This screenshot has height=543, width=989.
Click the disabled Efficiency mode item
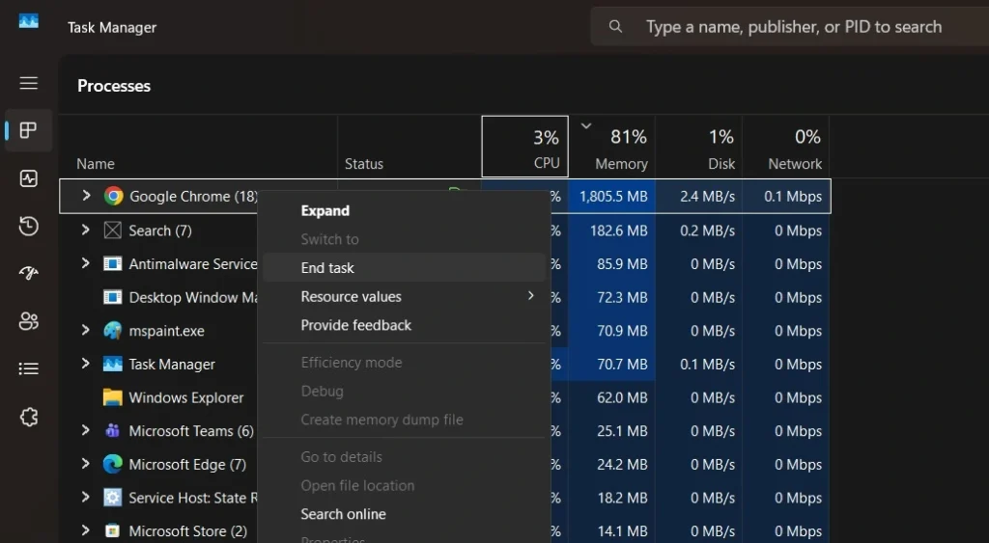click(404, 363)
